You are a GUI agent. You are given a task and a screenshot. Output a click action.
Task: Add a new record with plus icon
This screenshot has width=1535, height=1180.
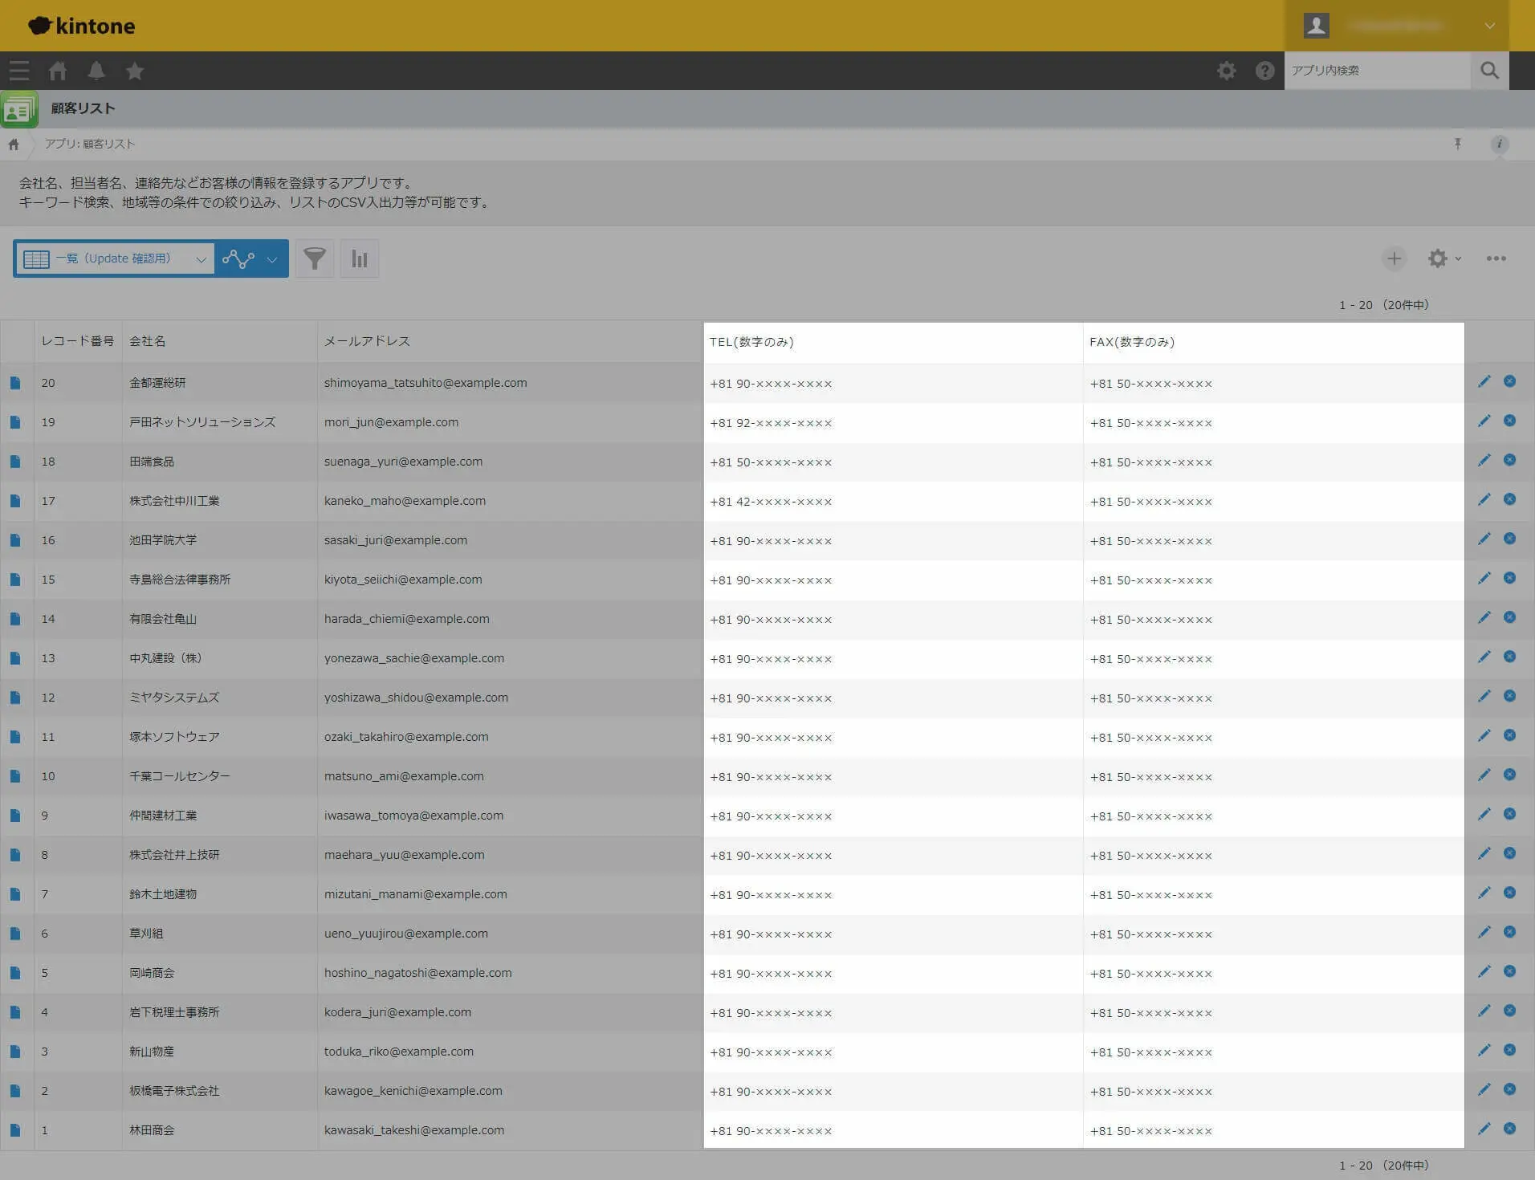pyautogui.click(x=1395, y=258)
